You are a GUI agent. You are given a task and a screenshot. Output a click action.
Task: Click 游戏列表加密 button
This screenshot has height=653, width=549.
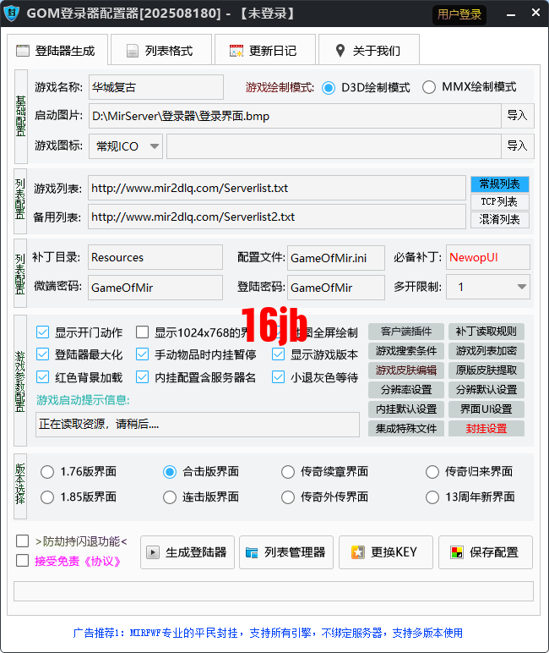coord(486,351)
